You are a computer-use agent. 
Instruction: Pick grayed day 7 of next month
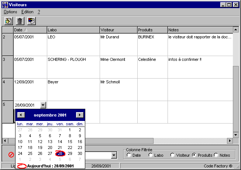[x=80, y=159]
